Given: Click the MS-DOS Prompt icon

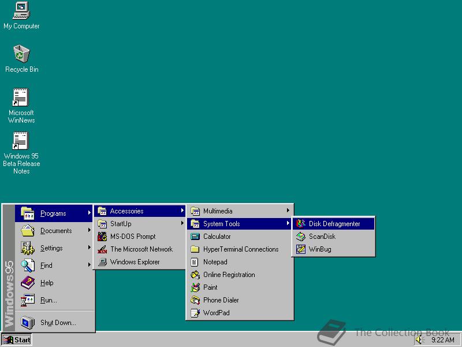Looking at the screenshot, I should tap(102, 237).
